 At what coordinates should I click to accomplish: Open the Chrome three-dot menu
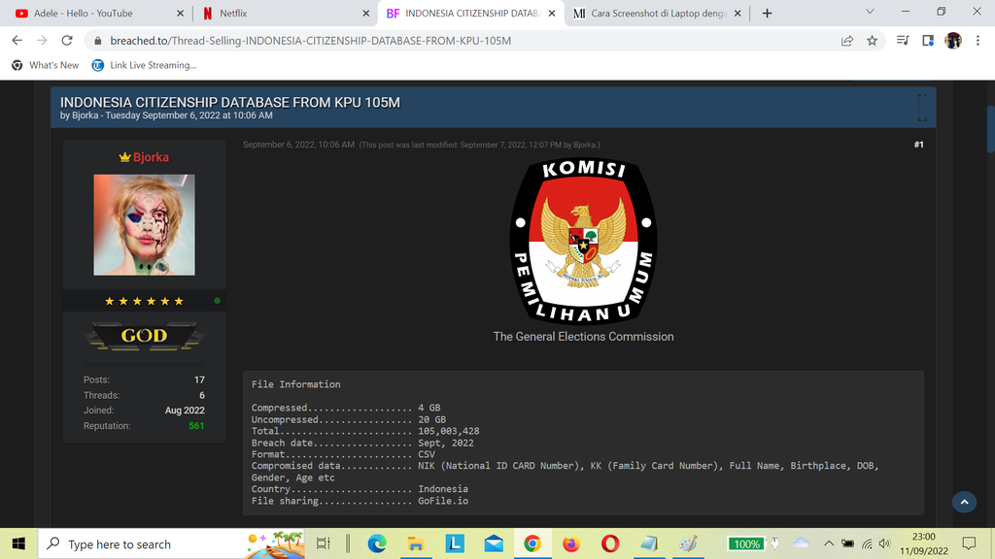pos(977,41)
